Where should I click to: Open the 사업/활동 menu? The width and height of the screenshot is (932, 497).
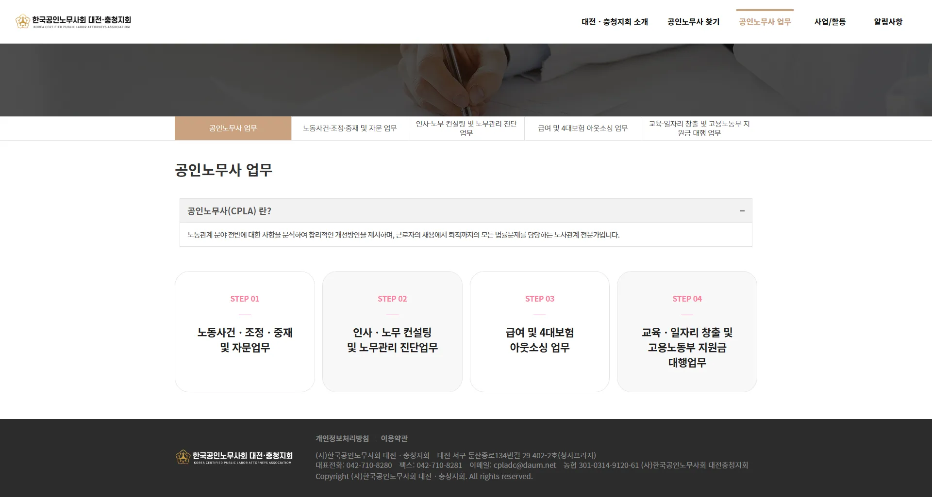(830, 22)
